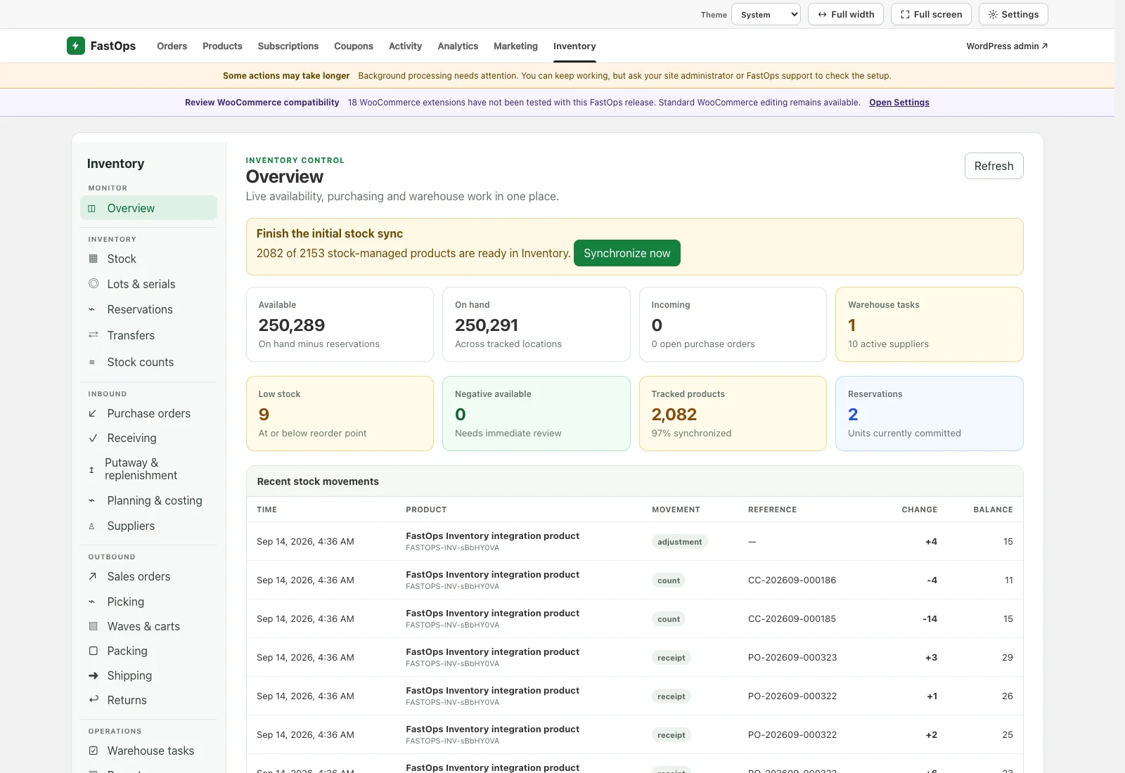The height and width of the screenshot is (773, 1125).
Task: Click the Reservations sidebar icon
Action: [x=91, y=310]
